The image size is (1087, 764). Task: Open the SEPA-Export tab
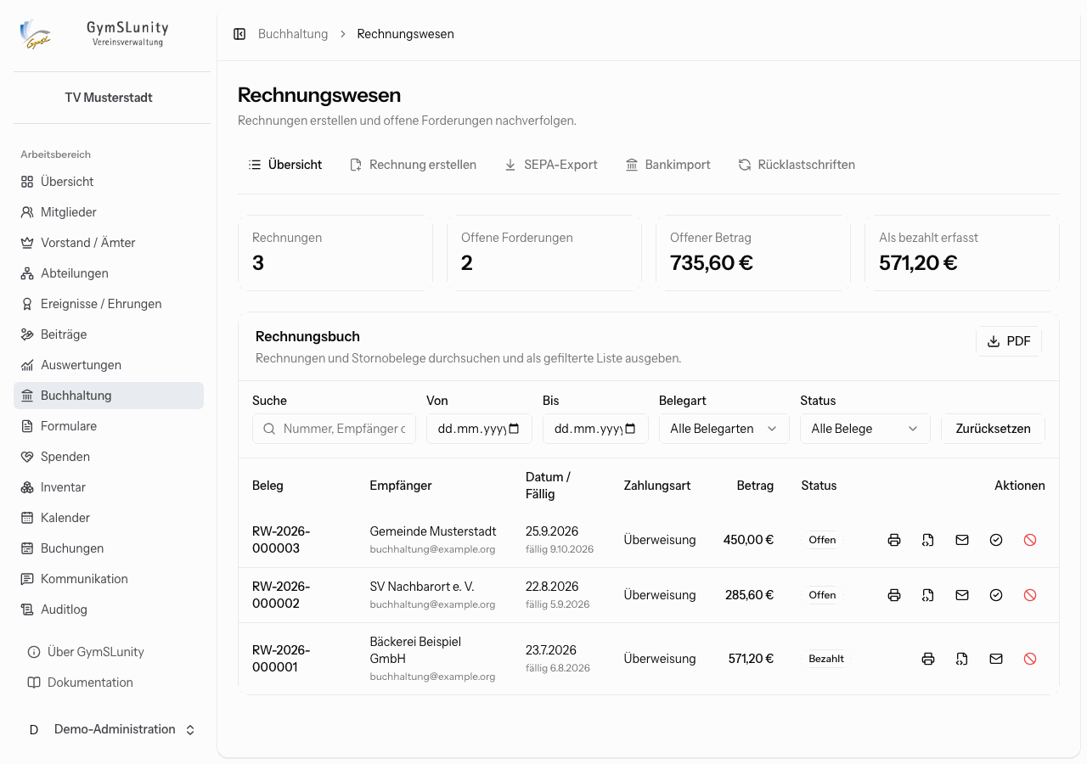(x=551, y=165)
